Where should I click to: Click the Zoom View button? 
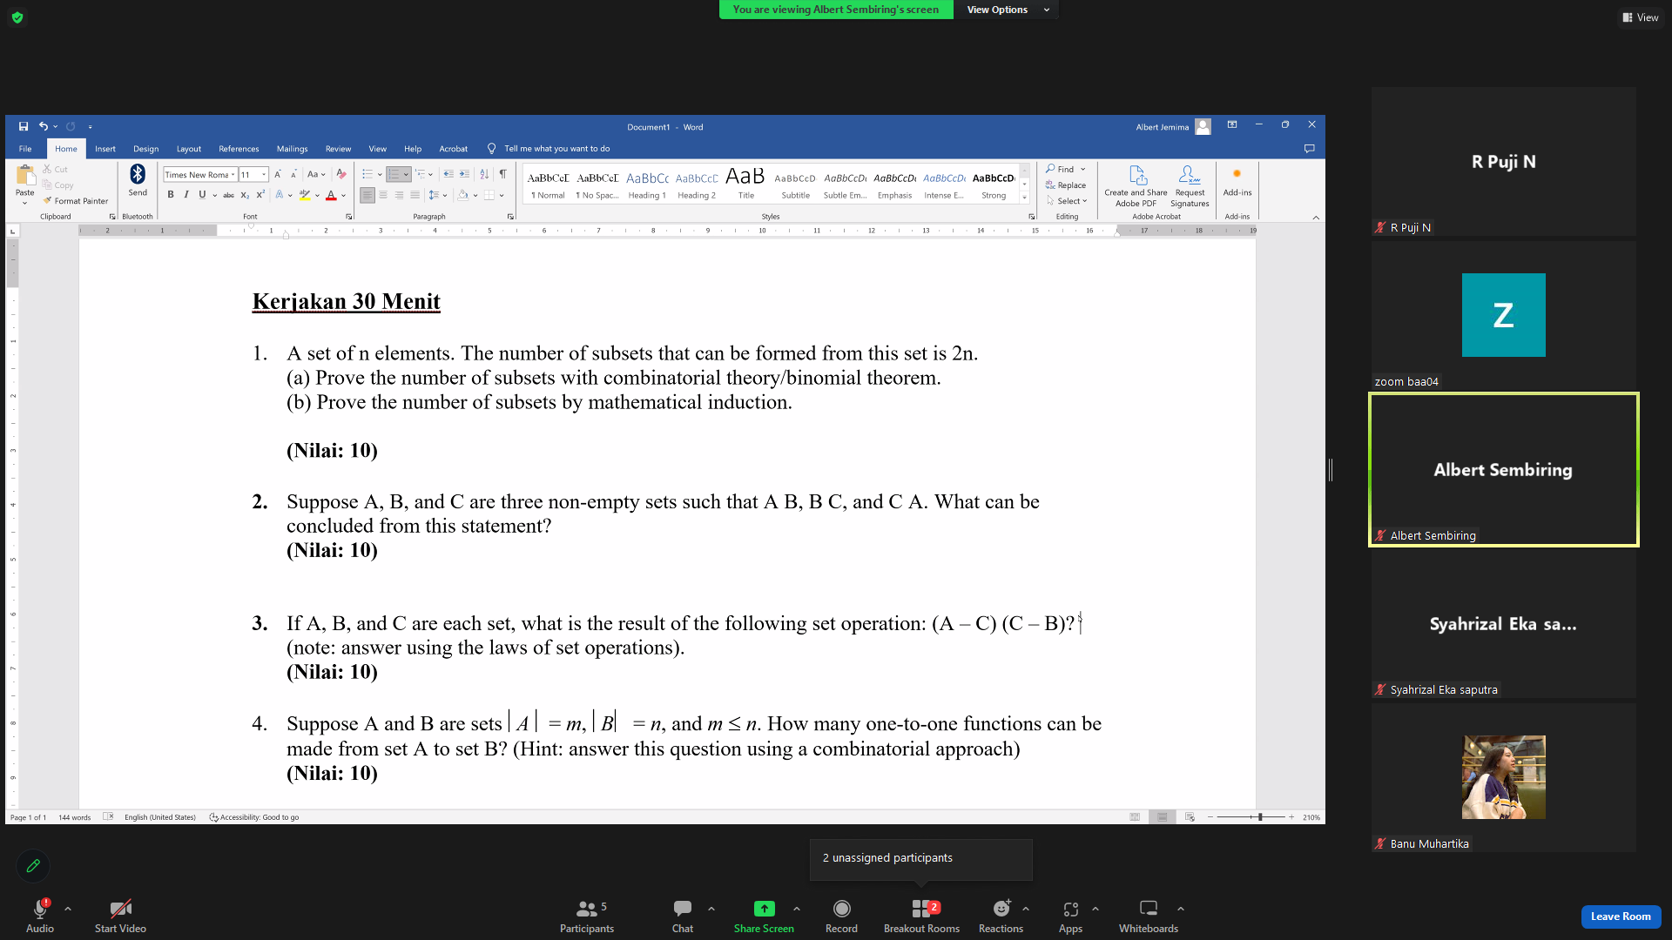1641,17
